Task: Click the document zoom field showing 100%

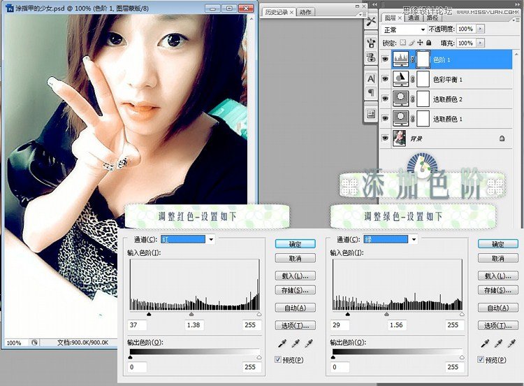Action: [15, 343]
